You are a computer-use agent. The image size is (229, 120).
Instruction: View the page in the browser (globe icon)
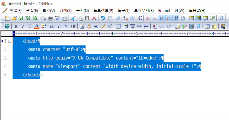[x=7, y=26]
